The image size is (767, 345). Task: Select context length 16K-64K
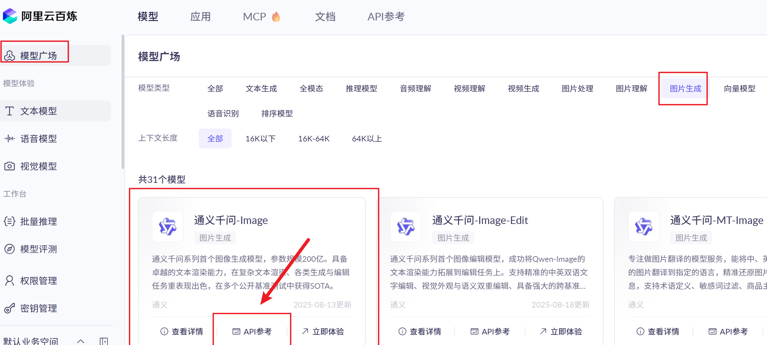314,138
